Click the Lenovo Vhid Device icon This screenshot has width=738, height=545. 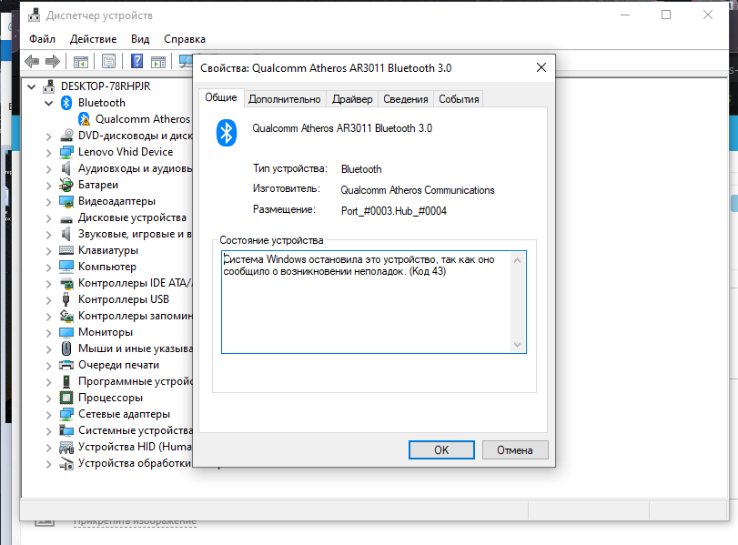tap(66, 152)
